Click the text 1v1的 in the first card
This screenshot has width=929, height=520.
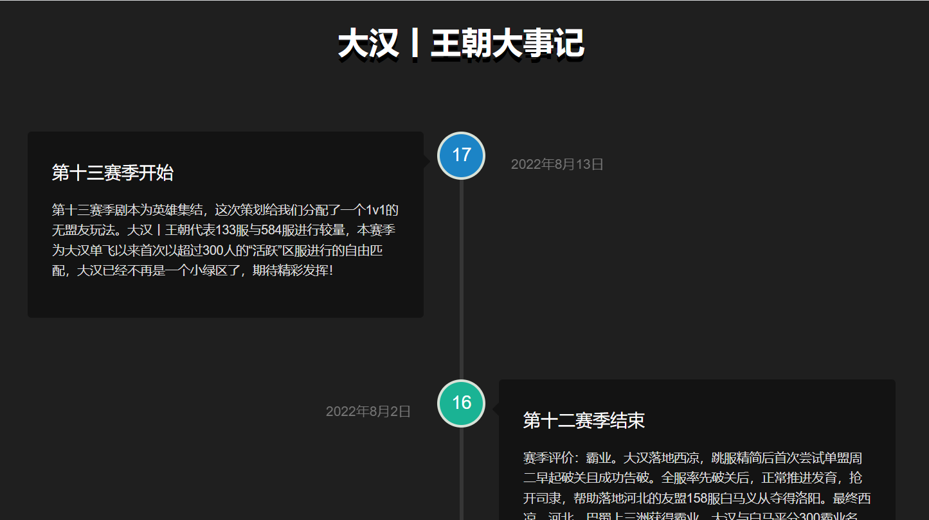pyautogui.click(x=382, y=210)
